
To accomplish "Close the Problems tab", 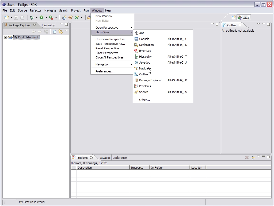I will click(92, 157).
